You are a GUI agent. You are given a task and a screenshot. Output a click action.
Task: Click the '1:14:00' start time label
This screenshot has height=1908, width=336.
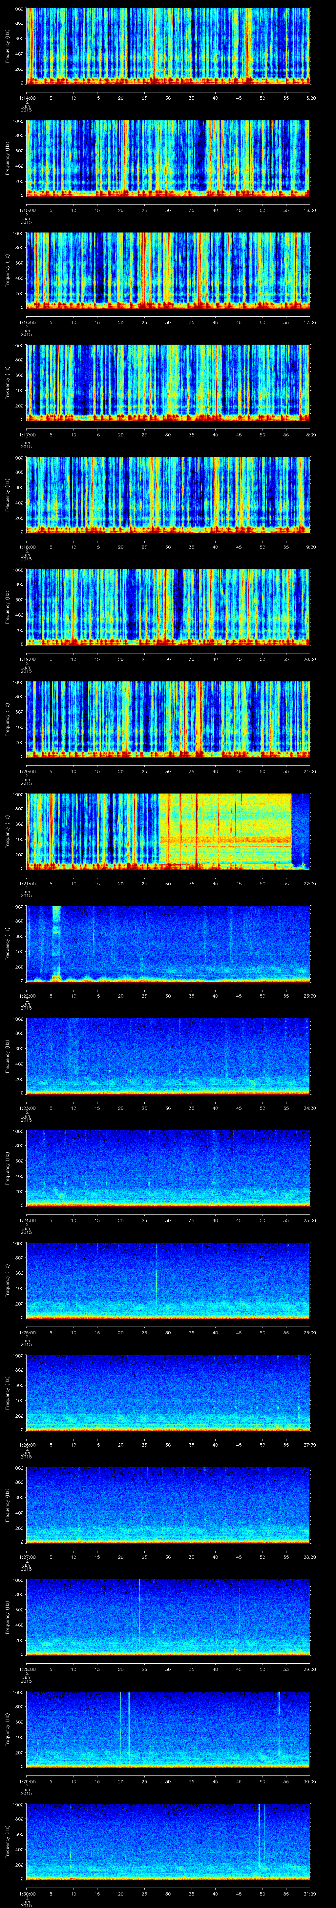[27, 98]
